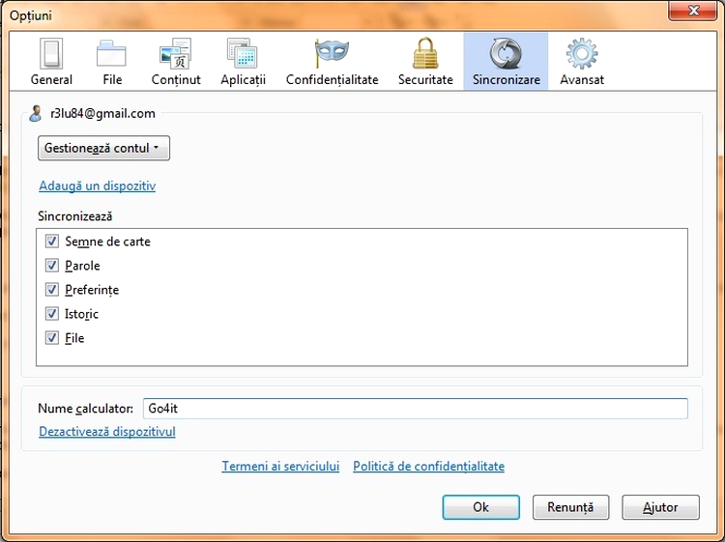This screenshot has height=542, width=725.
Task: Uncheck the File sync checkbox
Action: coord(52,338)
